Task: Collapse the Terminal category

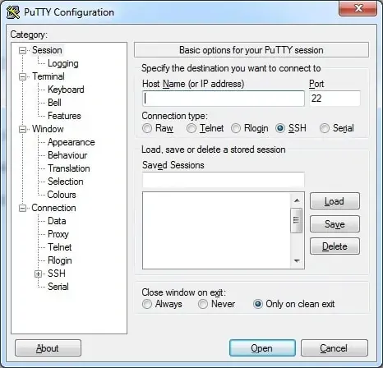Action: [22, 76]
